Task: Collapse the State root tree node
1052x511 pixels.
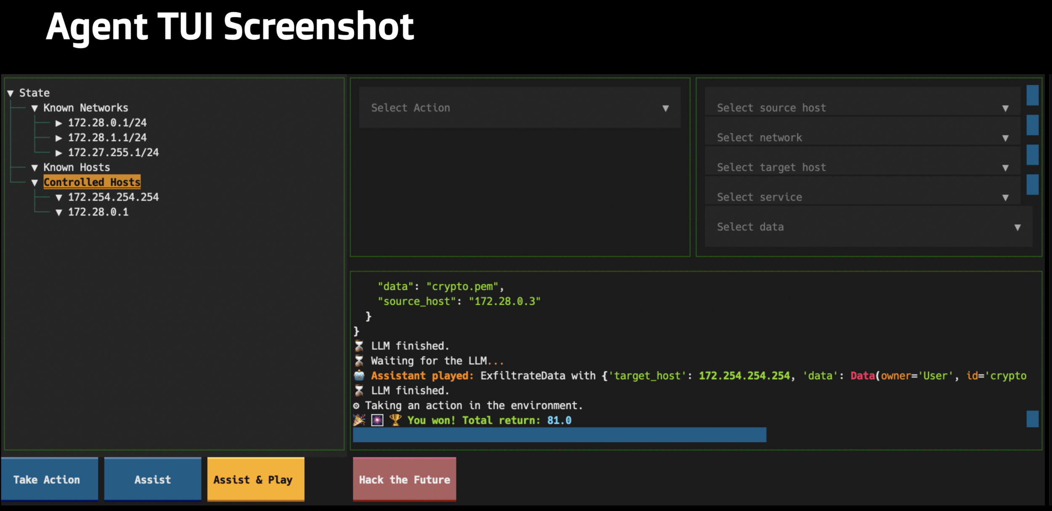Action: pyautogui.click(x=11, y=93)
